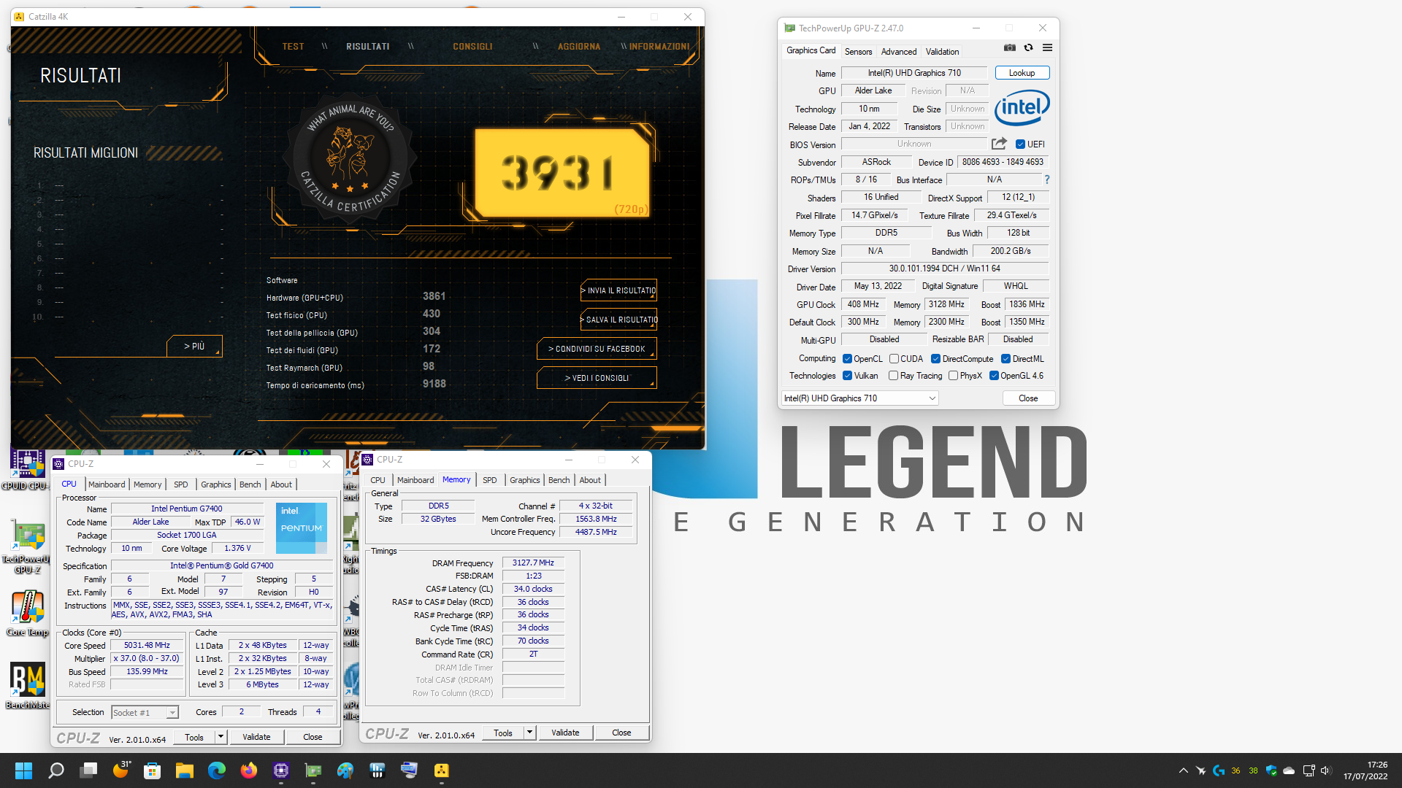Click Validate in Memory CPU-Z window
Screen dimensions: 1402x788
[x=565, y=733]
